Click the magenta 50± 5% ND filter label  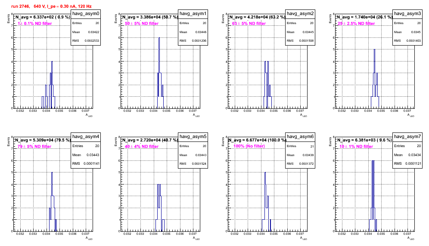[x=142, y=24]
